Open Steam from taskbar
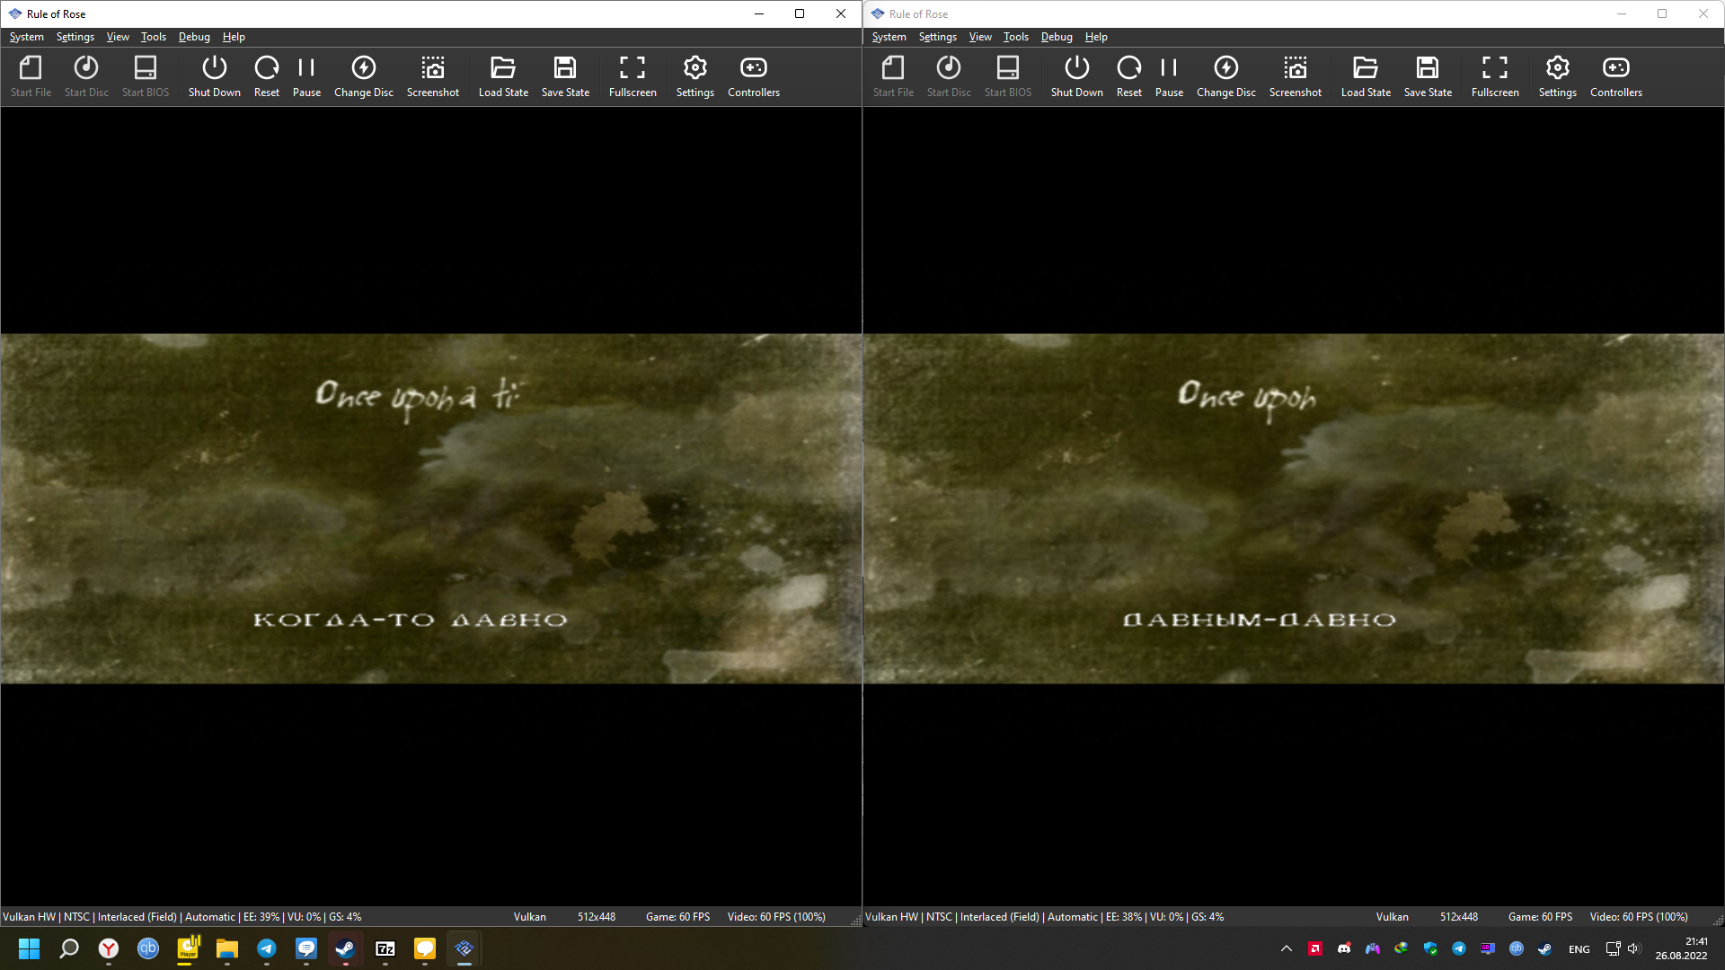1725x970 pixels. pos(346,948)
